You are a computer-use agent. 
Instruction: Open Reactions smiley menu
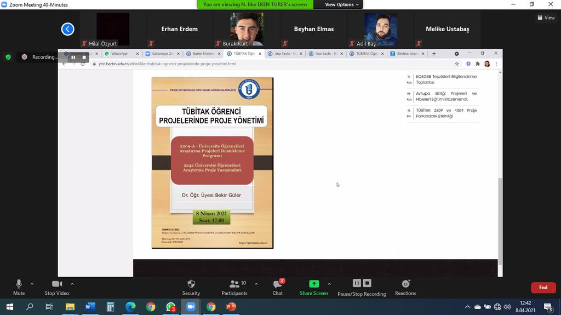coord(405,288)
